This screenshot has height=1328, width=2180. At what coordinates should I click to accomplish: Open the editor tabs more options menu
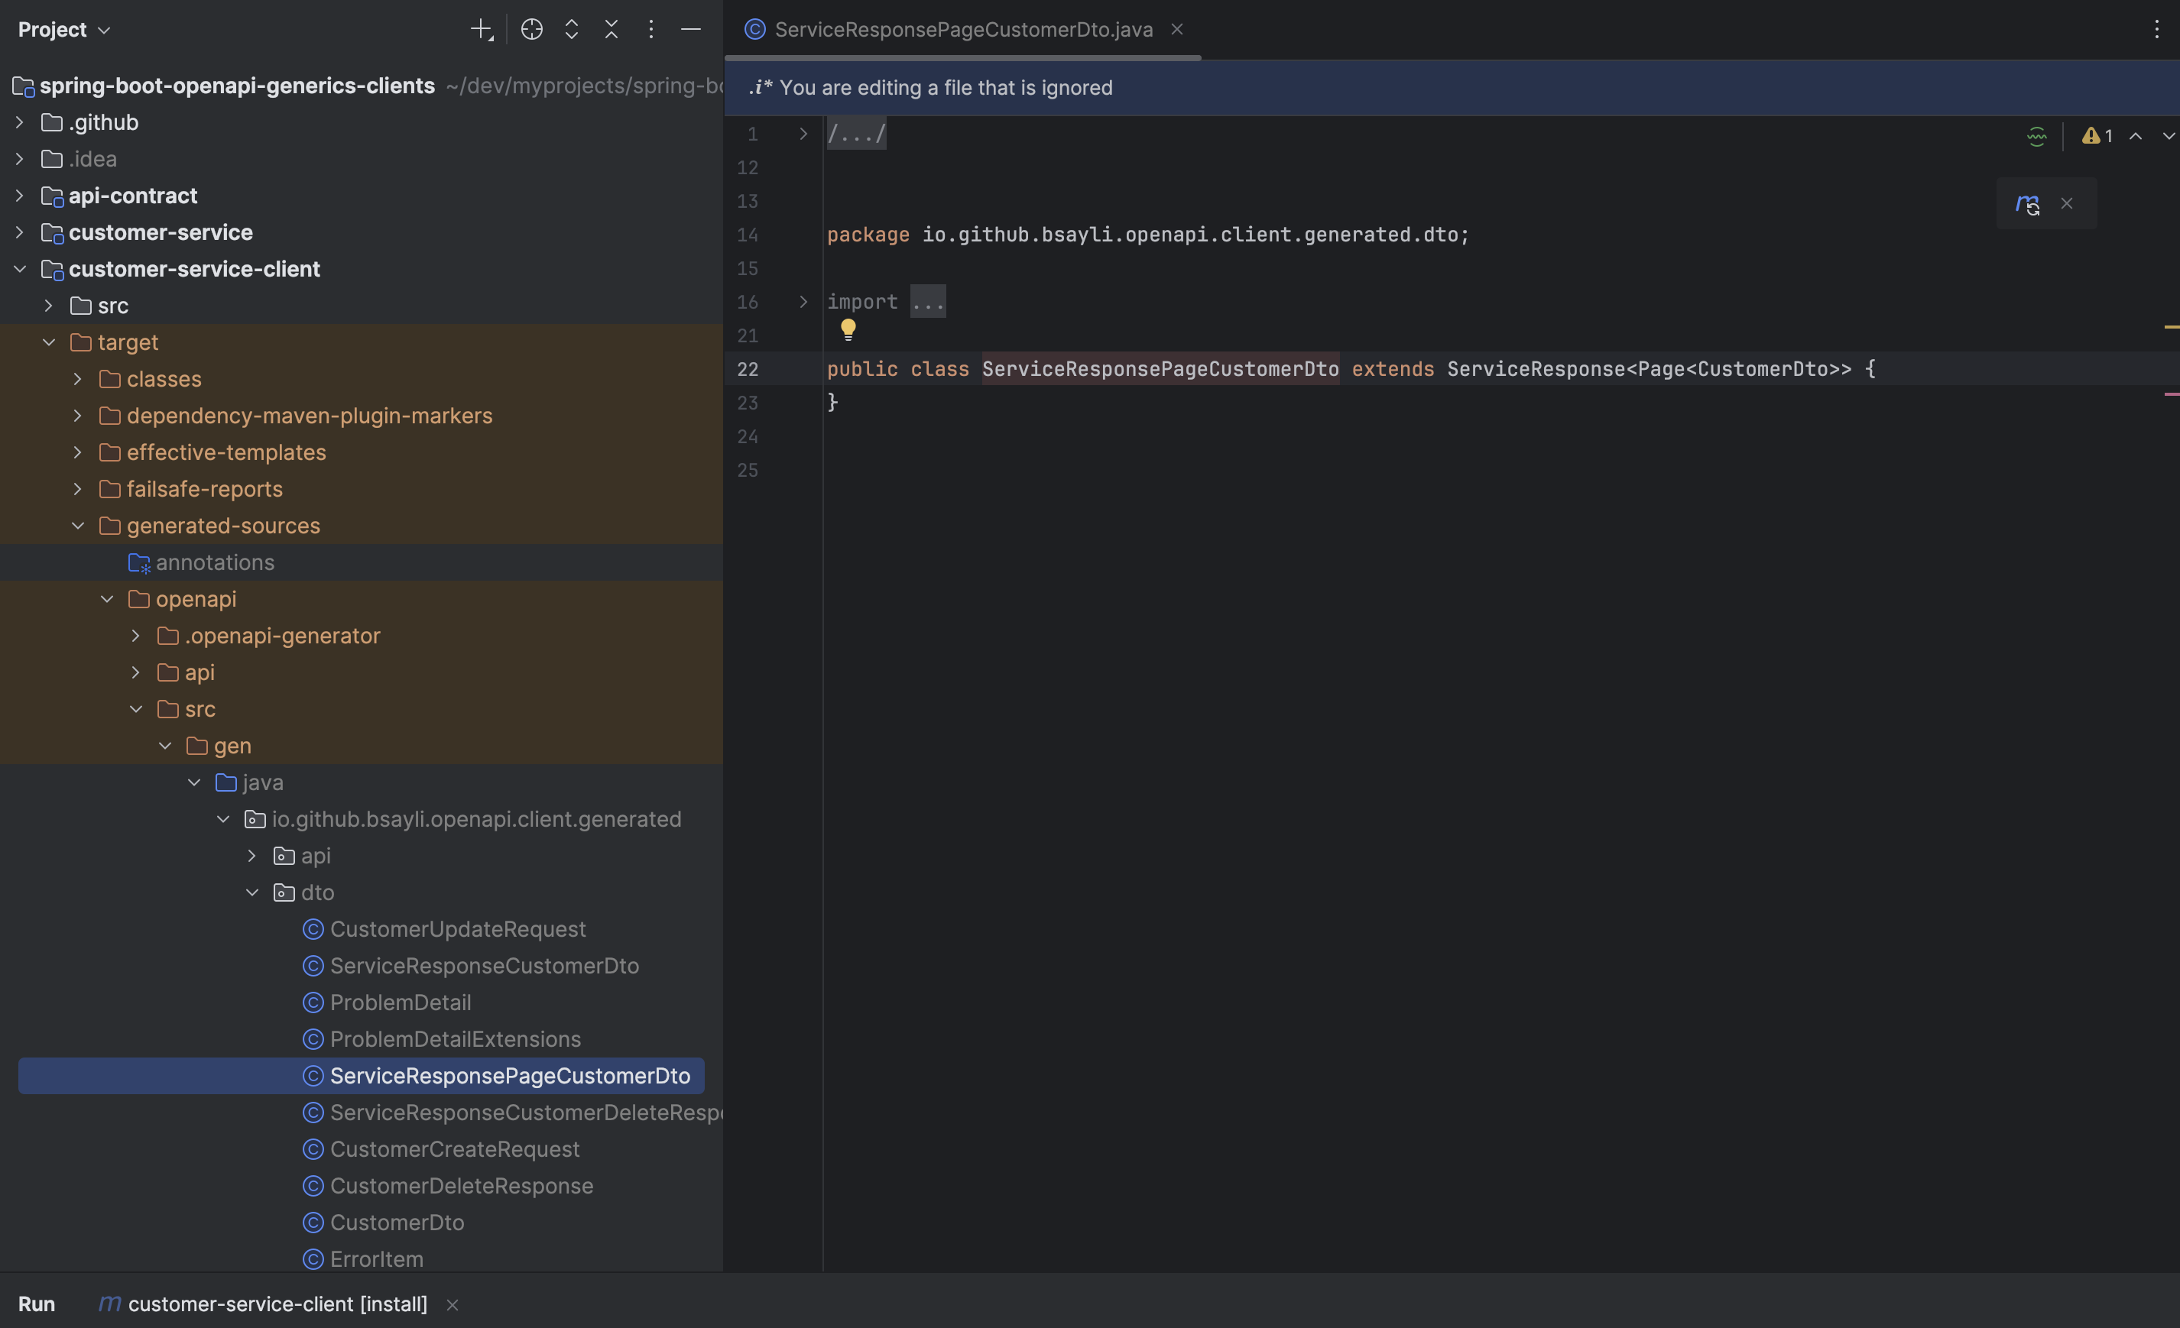pos(2156,29)
